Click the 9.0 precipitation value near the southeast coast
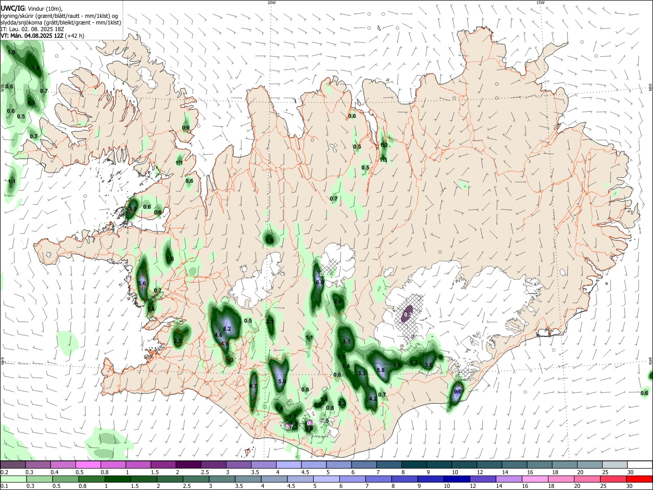This screenshot has height=490, width=653. click(x=458, y=391)
